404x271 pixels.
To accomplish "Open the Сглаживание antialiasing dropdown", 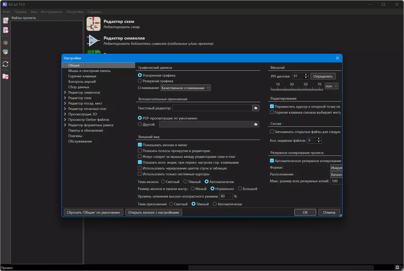I will point(186,88).
